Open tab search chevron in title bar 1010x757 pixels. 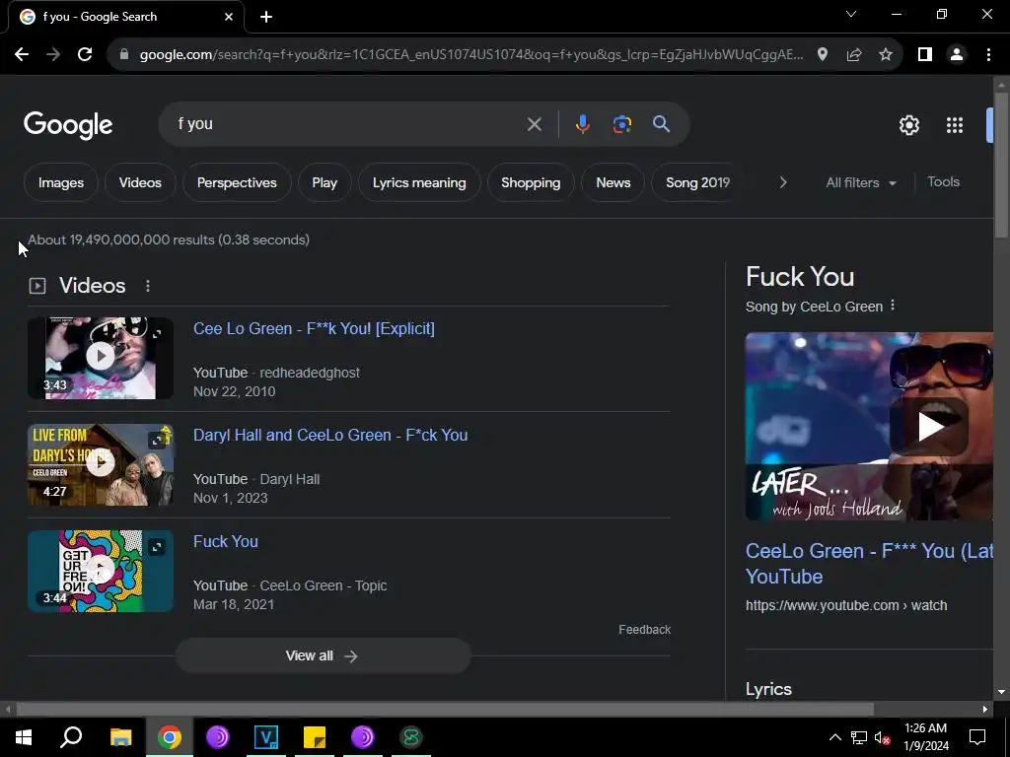(851, 14)
